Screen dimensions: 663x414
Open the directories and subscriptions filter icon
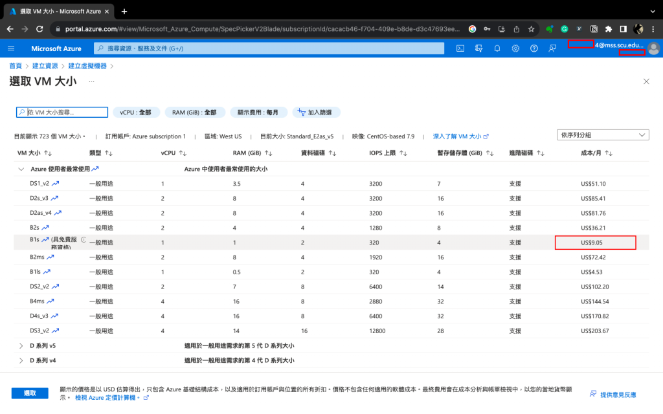point(478,49)
